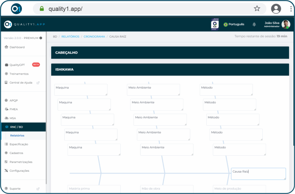Click the Causa Raíz text field
The height and width of the screenshot is (194, 295).
tap(258, 174)
